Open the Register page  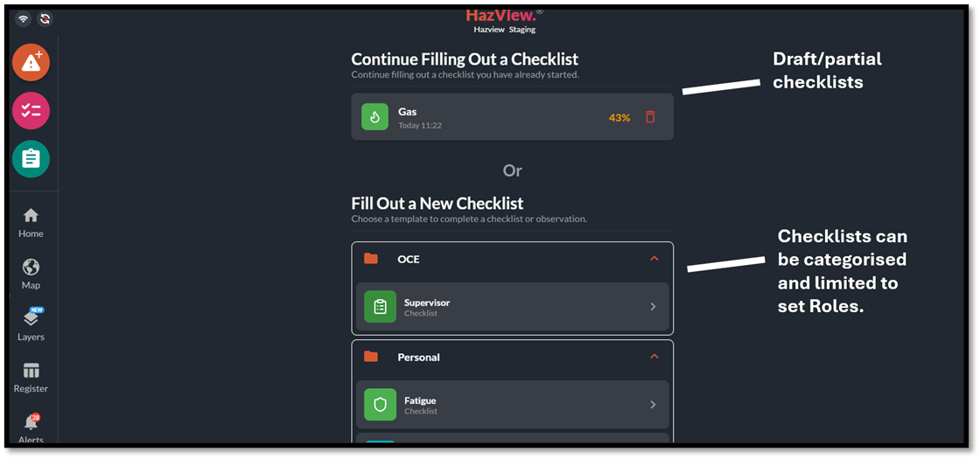(x=31, y=377)
